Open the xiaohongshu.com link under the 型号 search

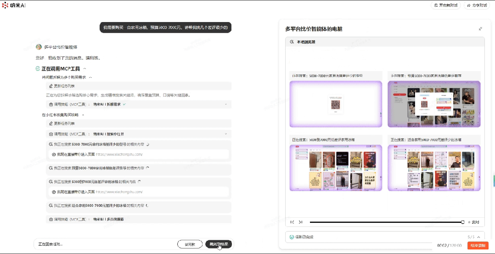[x=119, y=154]
